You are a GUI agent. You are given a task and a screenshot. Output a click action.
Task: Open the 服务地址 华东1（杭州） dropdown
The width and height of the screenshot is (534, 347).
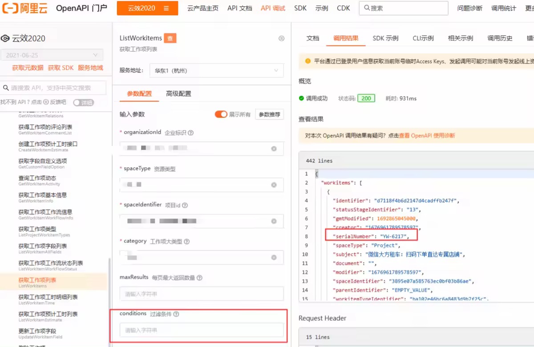click(x=217, y=70)
